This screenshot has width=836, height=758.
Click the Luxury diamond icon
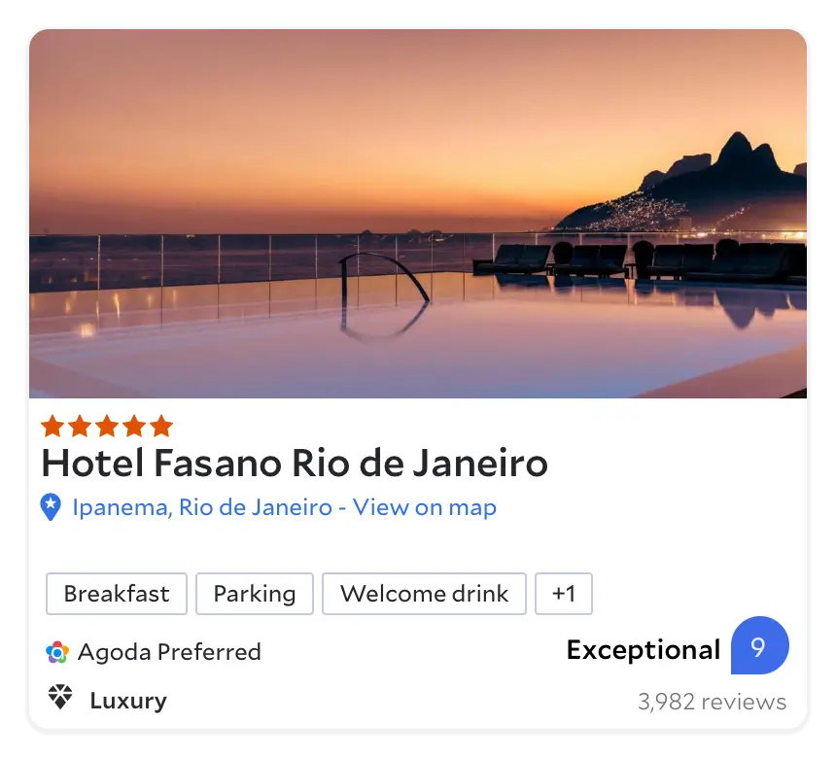pos(60,697)
